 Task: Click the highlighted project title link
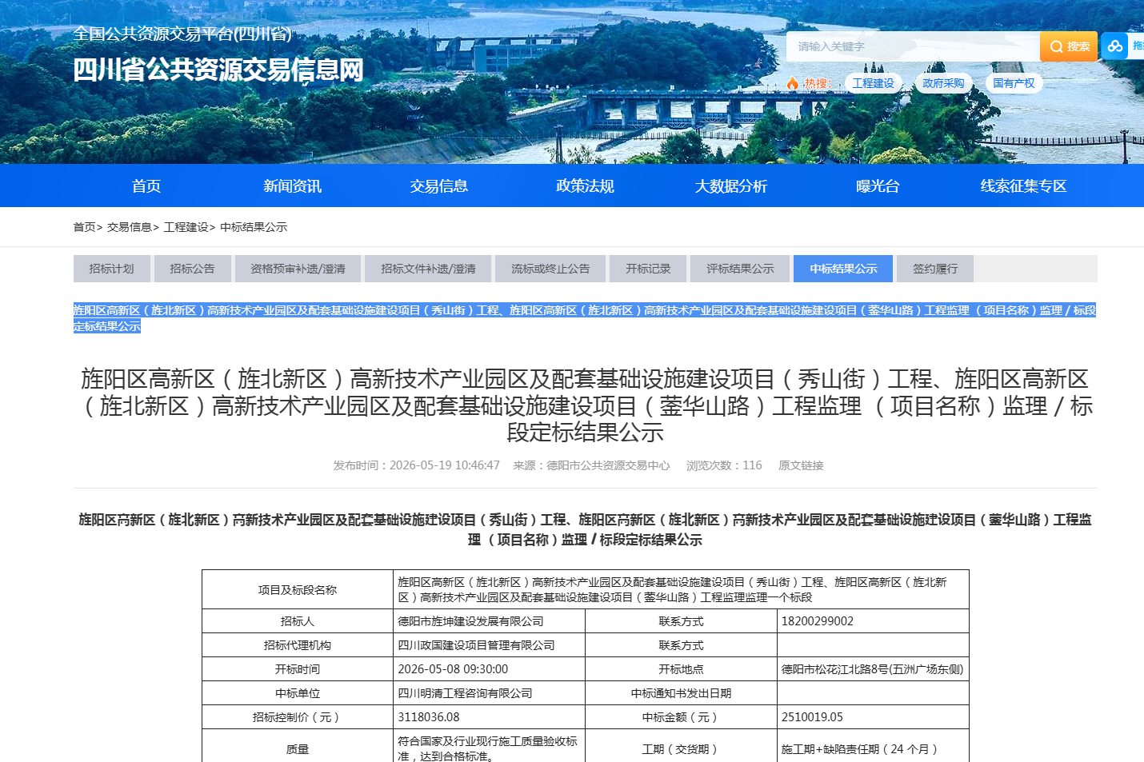[x=585, y=318]
